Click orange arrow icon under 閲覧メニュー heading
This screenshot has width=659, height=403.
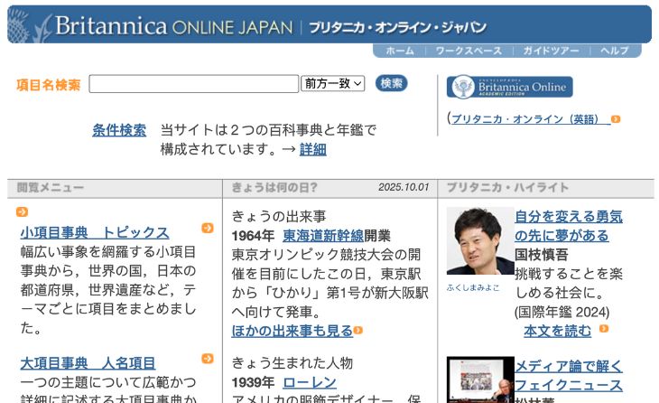click(22, 212)
